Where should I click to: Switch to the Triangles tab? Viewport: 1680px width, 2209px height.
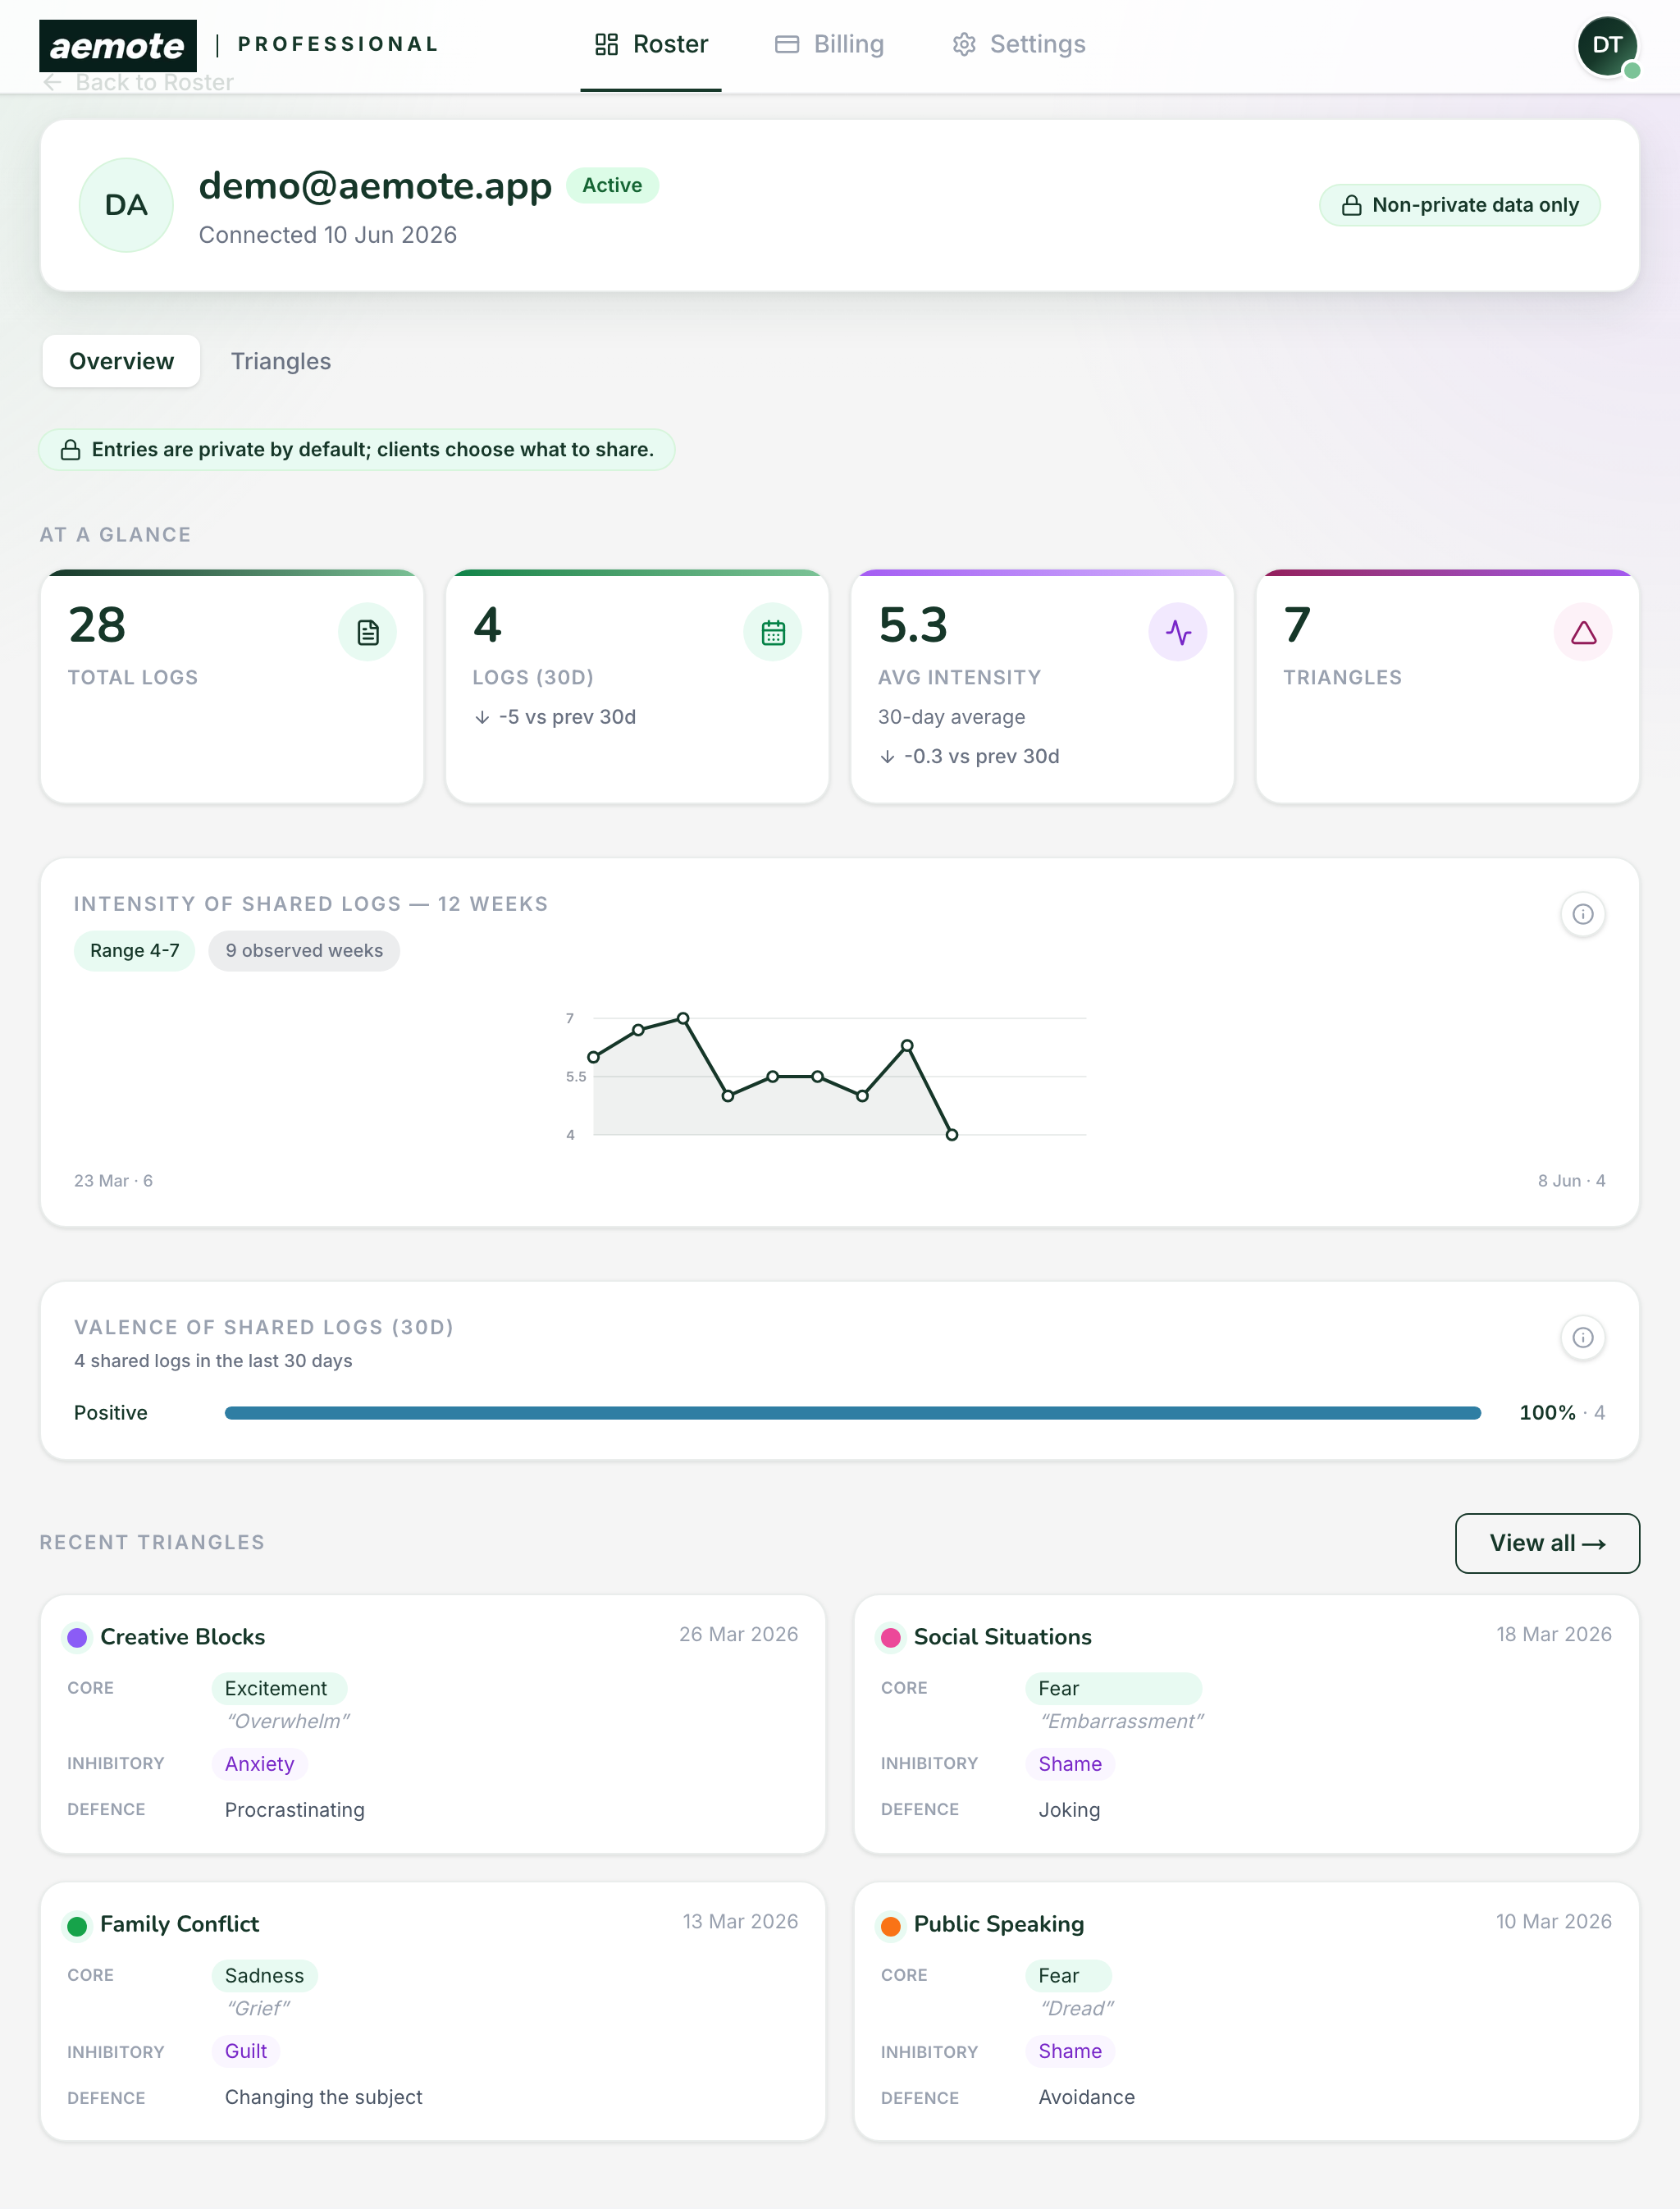[281, 361]
